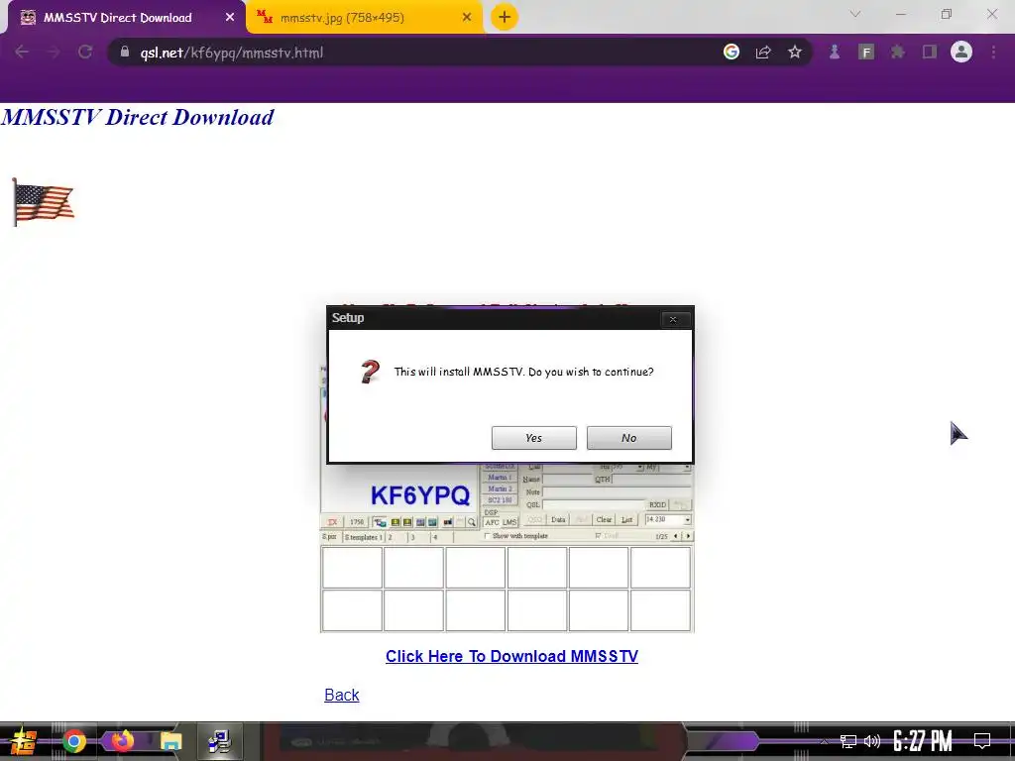
Task: Launch Firefox from the taskbar
Action: [122, 741]
